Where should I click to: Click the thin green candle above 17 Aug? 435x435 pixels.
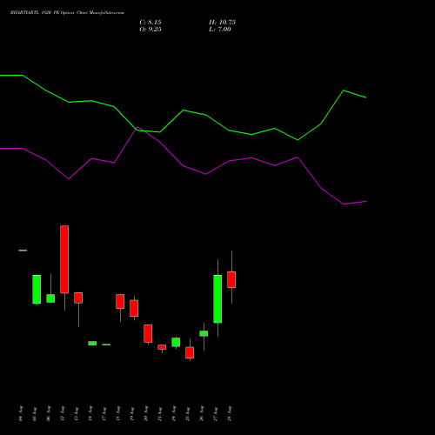[106, 345]
